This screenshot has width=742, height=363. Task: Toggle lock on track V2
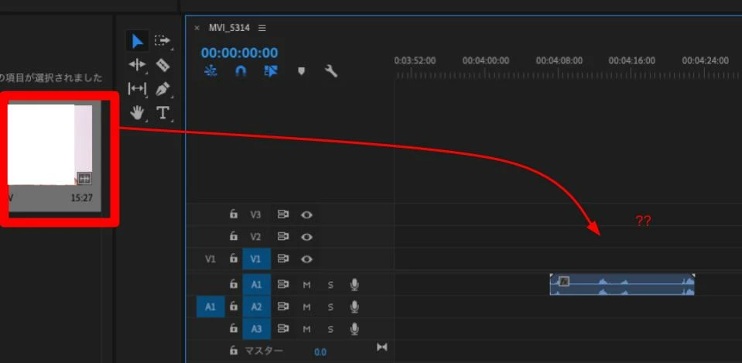(x=234, y=236)
